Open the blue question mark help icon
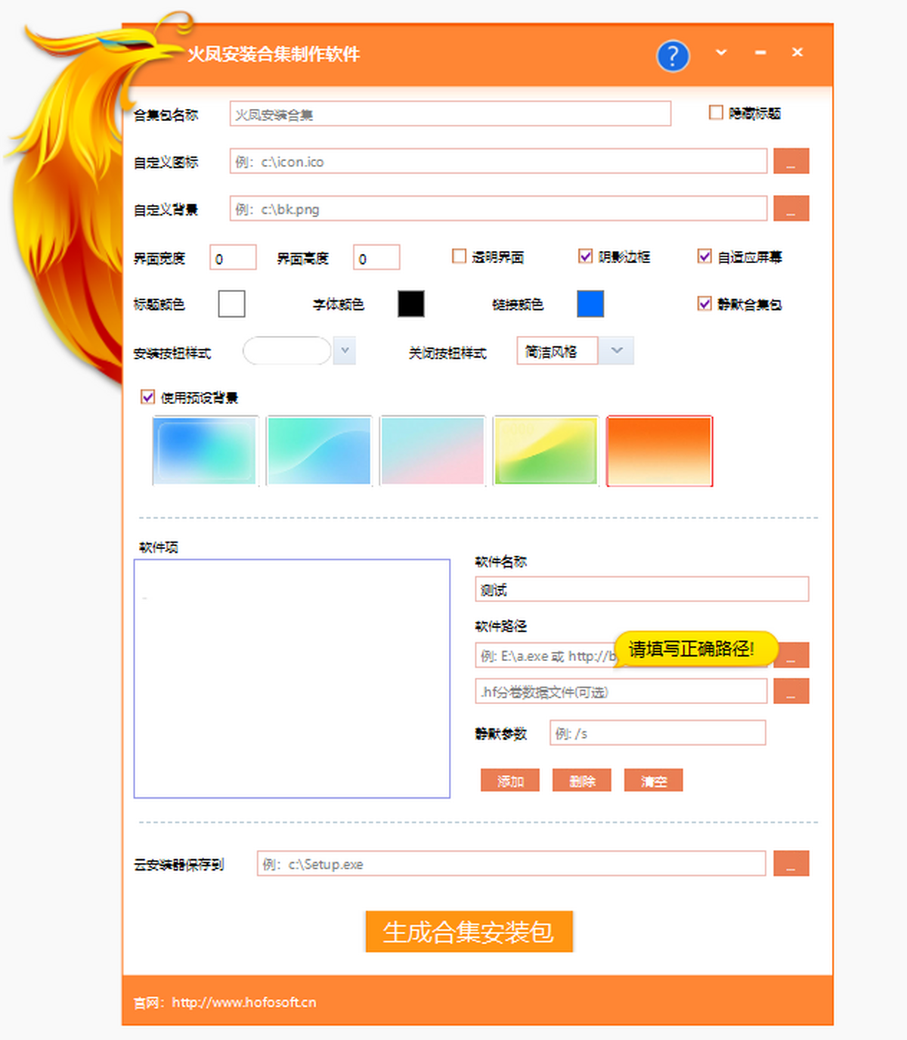The image size is (907, 1040). (673, 55)
